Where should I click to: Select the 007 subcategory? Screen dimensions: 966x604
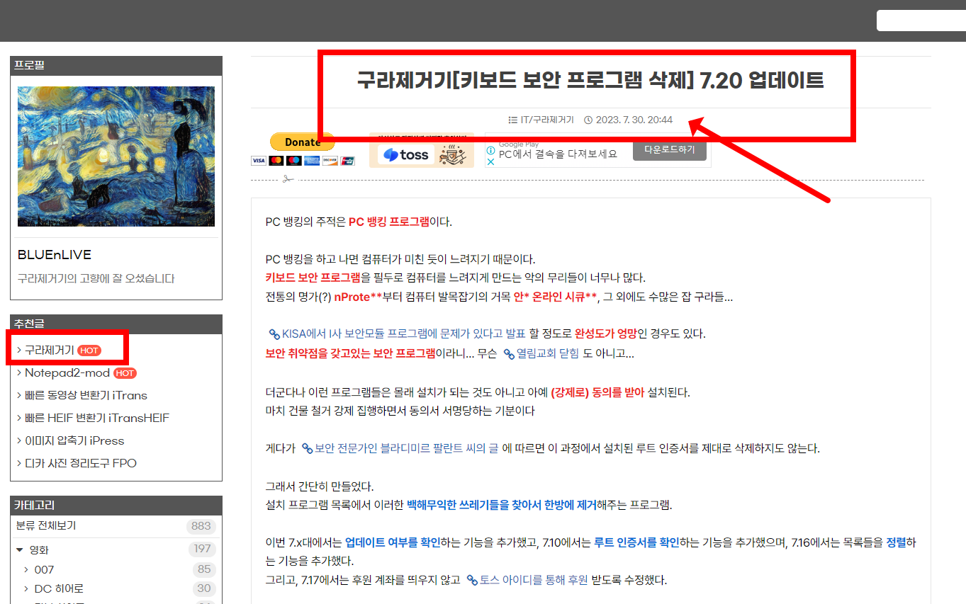point(44,570)
